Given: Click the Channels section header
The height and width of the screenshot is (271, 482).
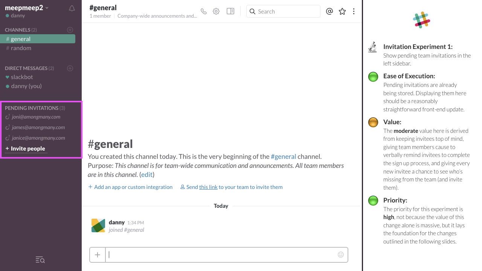Looking at the screenshot, I should tap(21, 30).
